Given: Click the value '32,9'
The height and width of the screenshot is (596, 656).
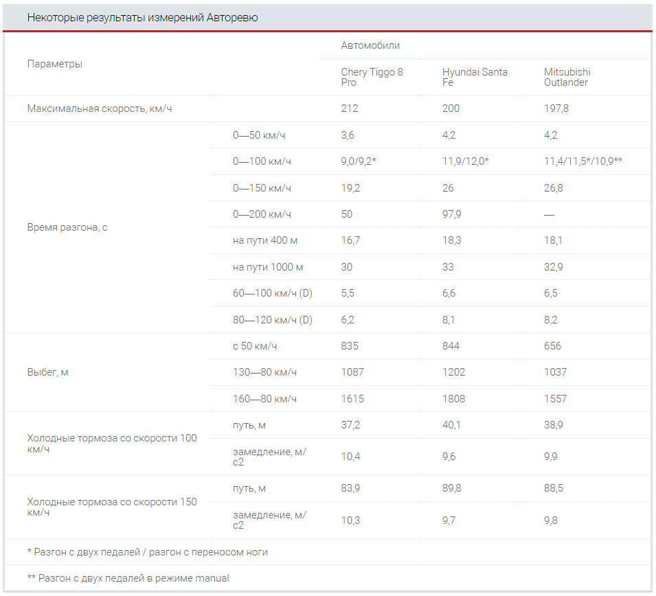Looking at the screenshot, I should [x=554, y=267].
